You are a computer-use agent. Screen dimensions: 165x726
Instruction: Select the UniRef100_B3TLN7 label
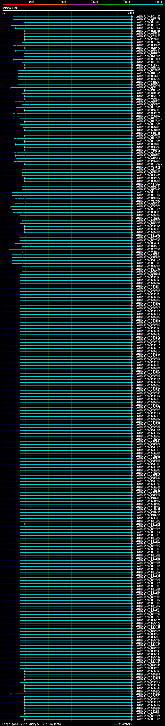coord(148,42)
